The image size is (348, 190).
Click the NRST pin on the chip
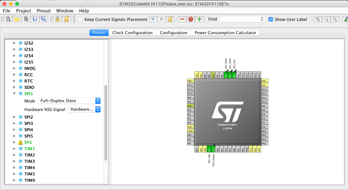click(190, 106)
